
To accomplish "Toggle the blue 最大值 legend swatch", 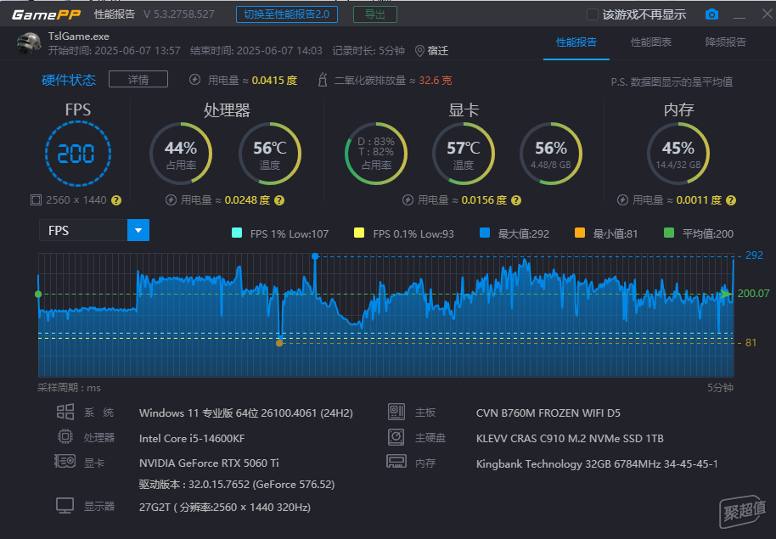I will point(485,233).
